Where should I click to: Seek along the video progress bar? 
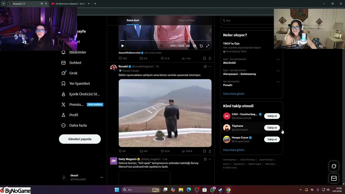(x=165, y=40)
